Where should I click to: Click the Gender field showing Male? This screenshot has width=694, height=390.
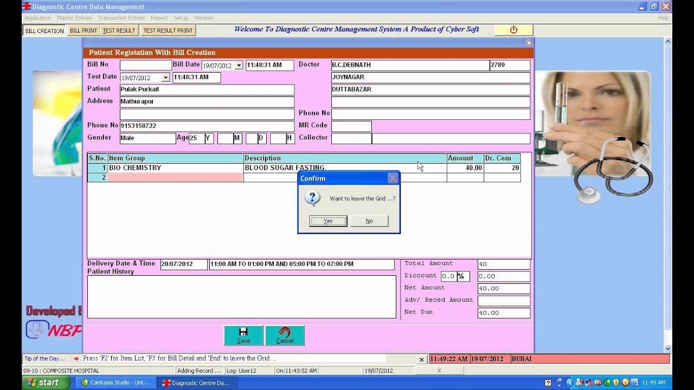pyautogui.click(x=147, y=138)
